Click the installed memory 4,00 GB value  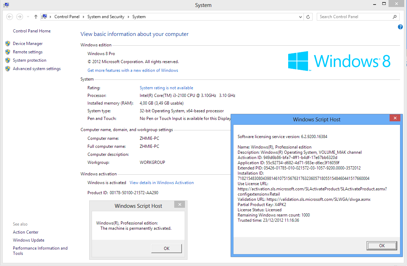tap(161, 103)
